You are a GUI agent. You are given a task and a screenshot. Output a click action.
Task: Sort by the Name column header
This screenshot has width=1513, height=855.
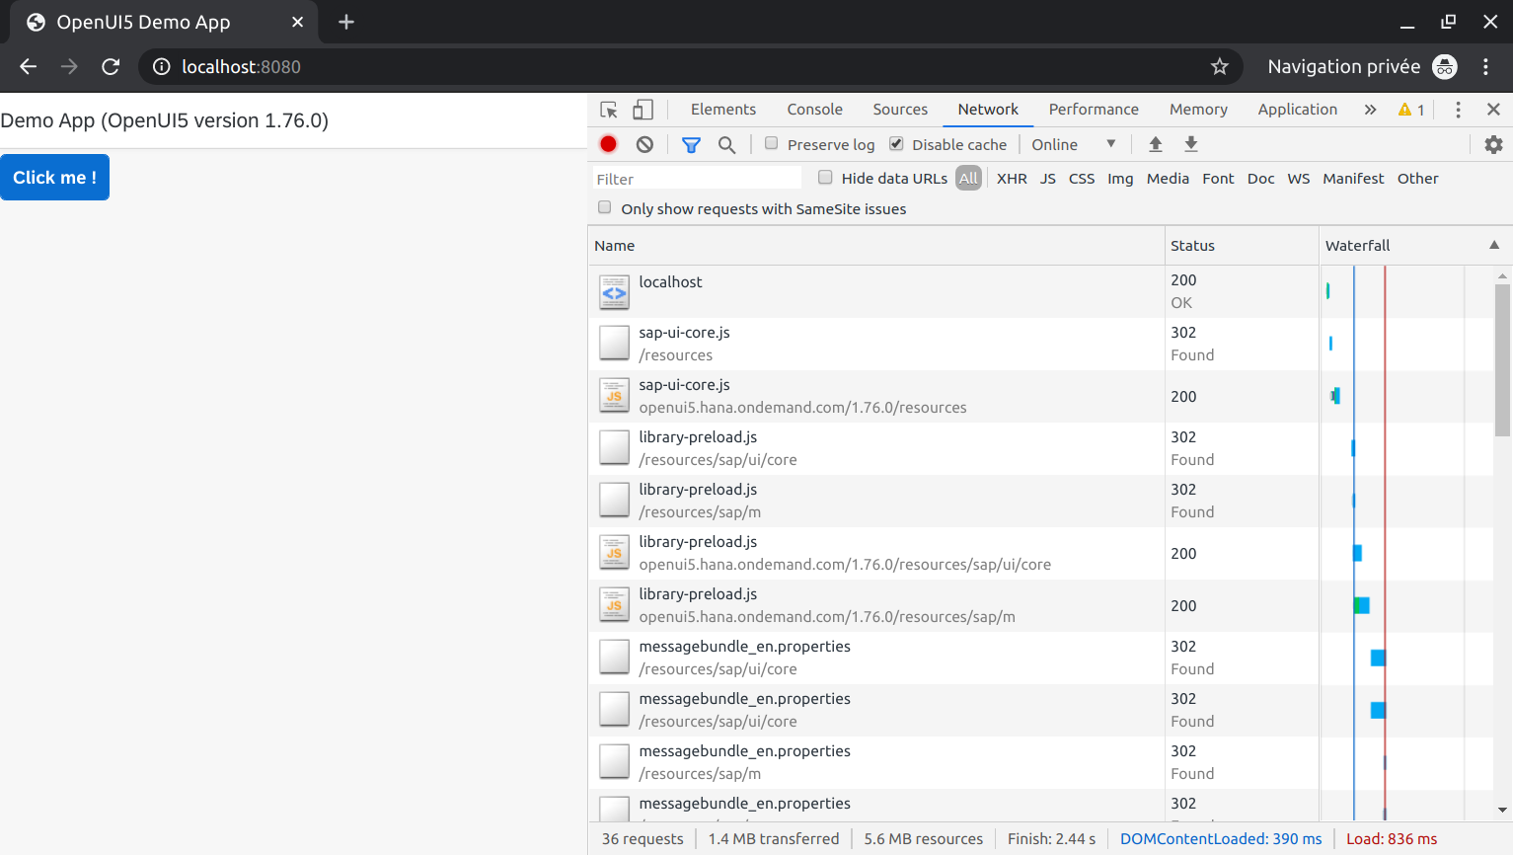(876, 245)
